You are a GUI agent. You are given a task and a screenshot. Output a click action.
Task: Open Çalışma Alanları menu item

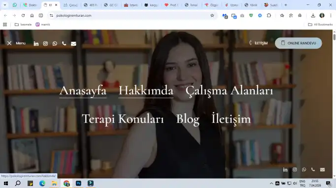(x=229, y=91)
